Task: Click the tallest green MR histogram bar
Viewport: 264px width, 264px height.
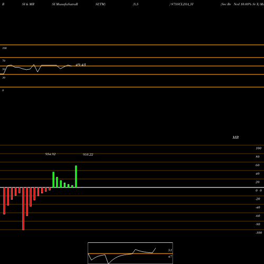Action: pos(76,176)
